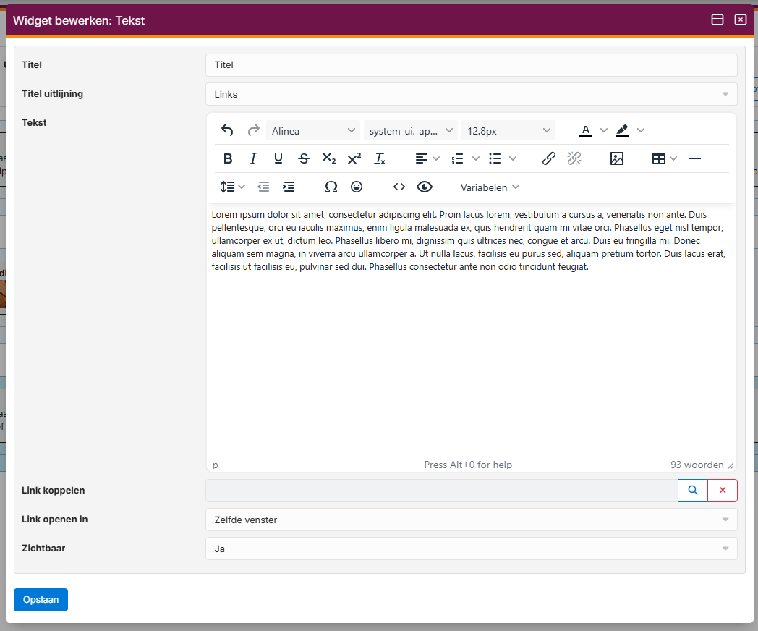This screenshot has width=758, height=631.
Task: Click into the Titel input field
Action: [x=471, y=65]
